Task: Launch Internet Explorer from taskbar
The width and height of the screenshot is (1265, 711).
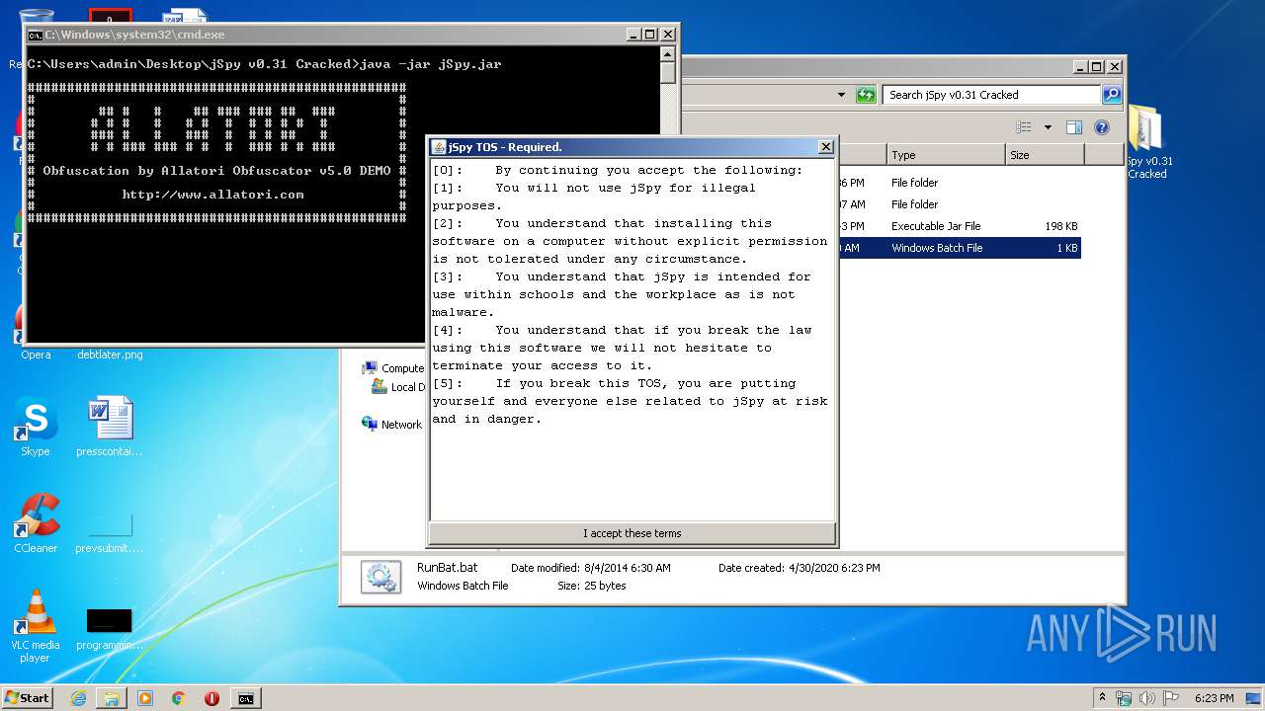Action: [78, 698]
